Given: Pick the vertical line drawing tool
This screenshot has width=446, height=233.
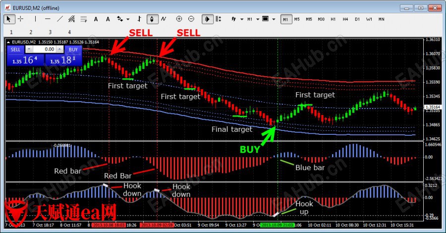Looking at the screenshot, I should pos(35,19).
